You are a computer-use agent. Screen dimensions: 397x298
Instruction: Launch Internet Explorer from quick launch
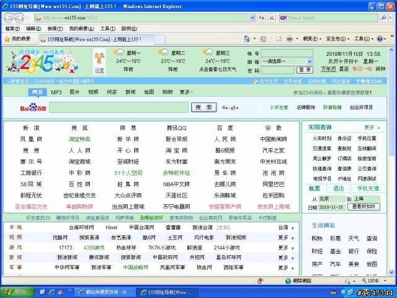point(52,292)
